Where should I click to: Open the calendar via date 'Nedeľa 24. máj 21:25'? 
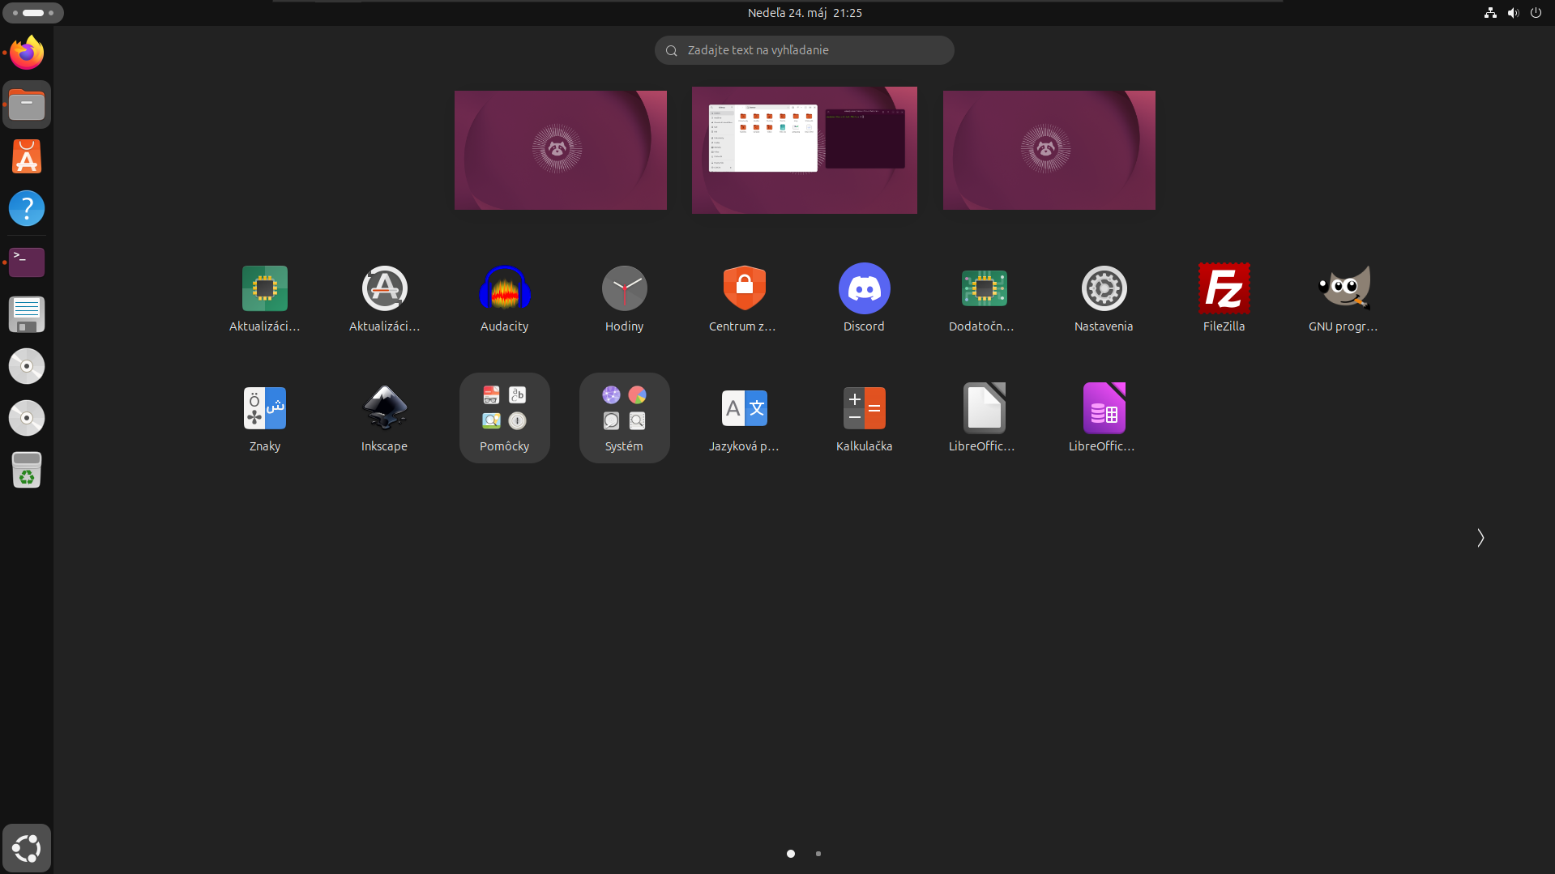[805, 13]
